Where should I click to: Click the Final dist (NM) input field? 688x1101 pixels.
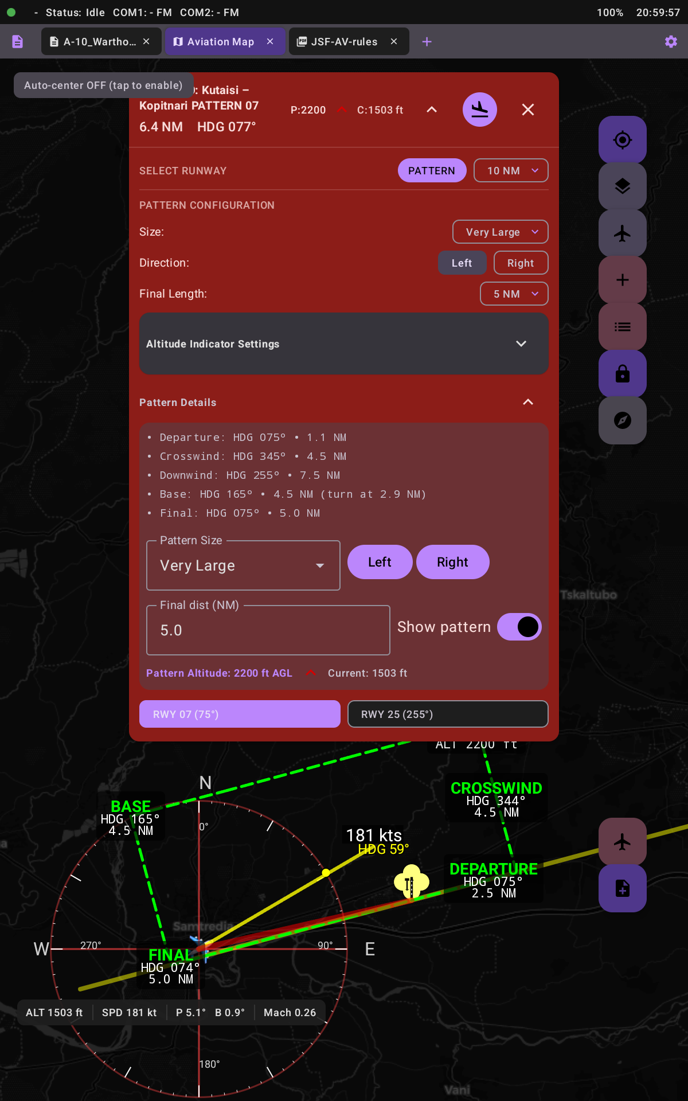click(268, 630)
